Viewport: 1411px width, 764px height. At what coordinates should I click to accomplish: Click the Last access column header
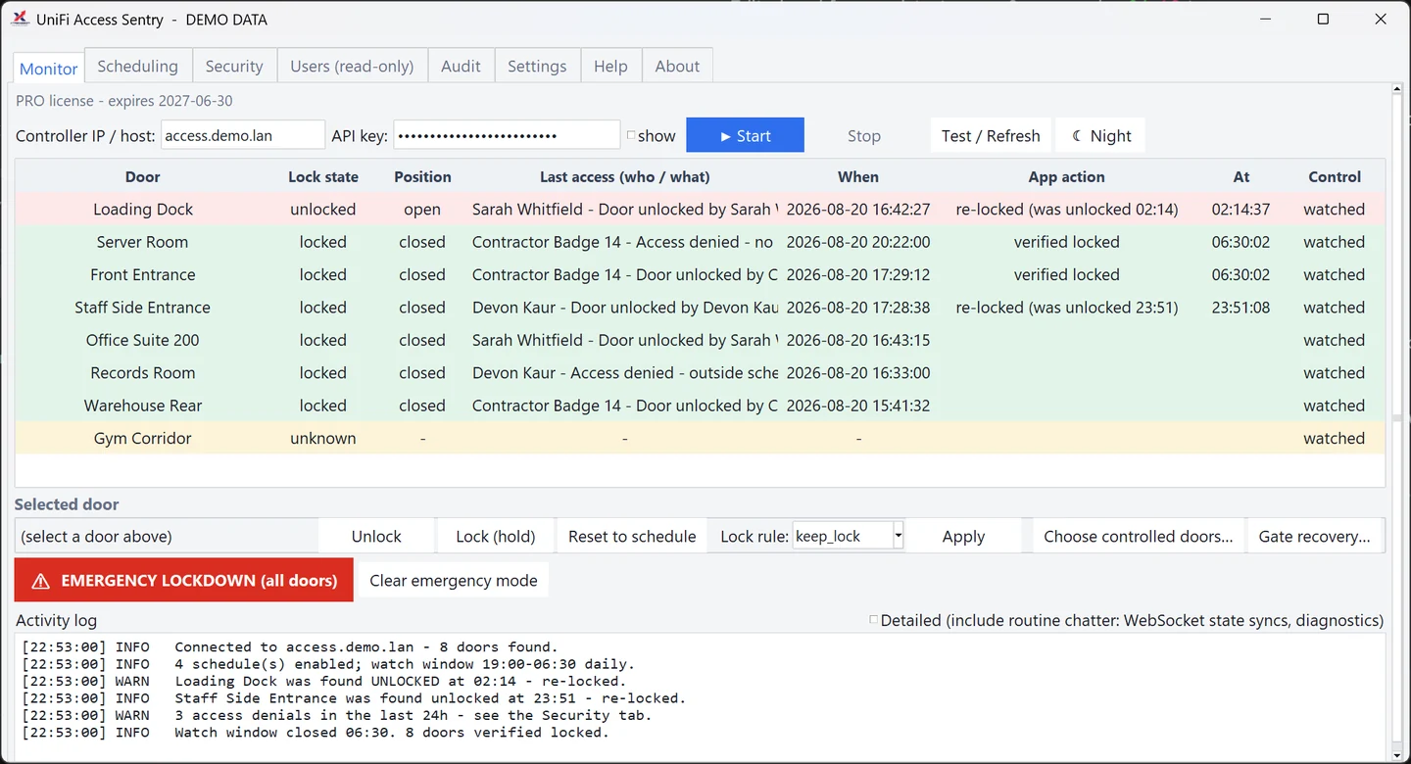pyautogui.click(x=625, y=176)
